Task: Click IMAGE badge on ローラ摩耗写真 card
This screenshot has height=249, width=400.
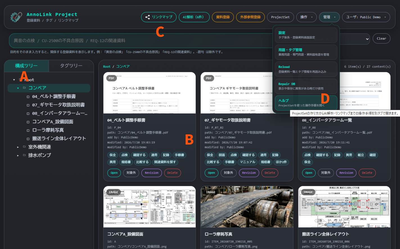Action: tap(211, 192)
